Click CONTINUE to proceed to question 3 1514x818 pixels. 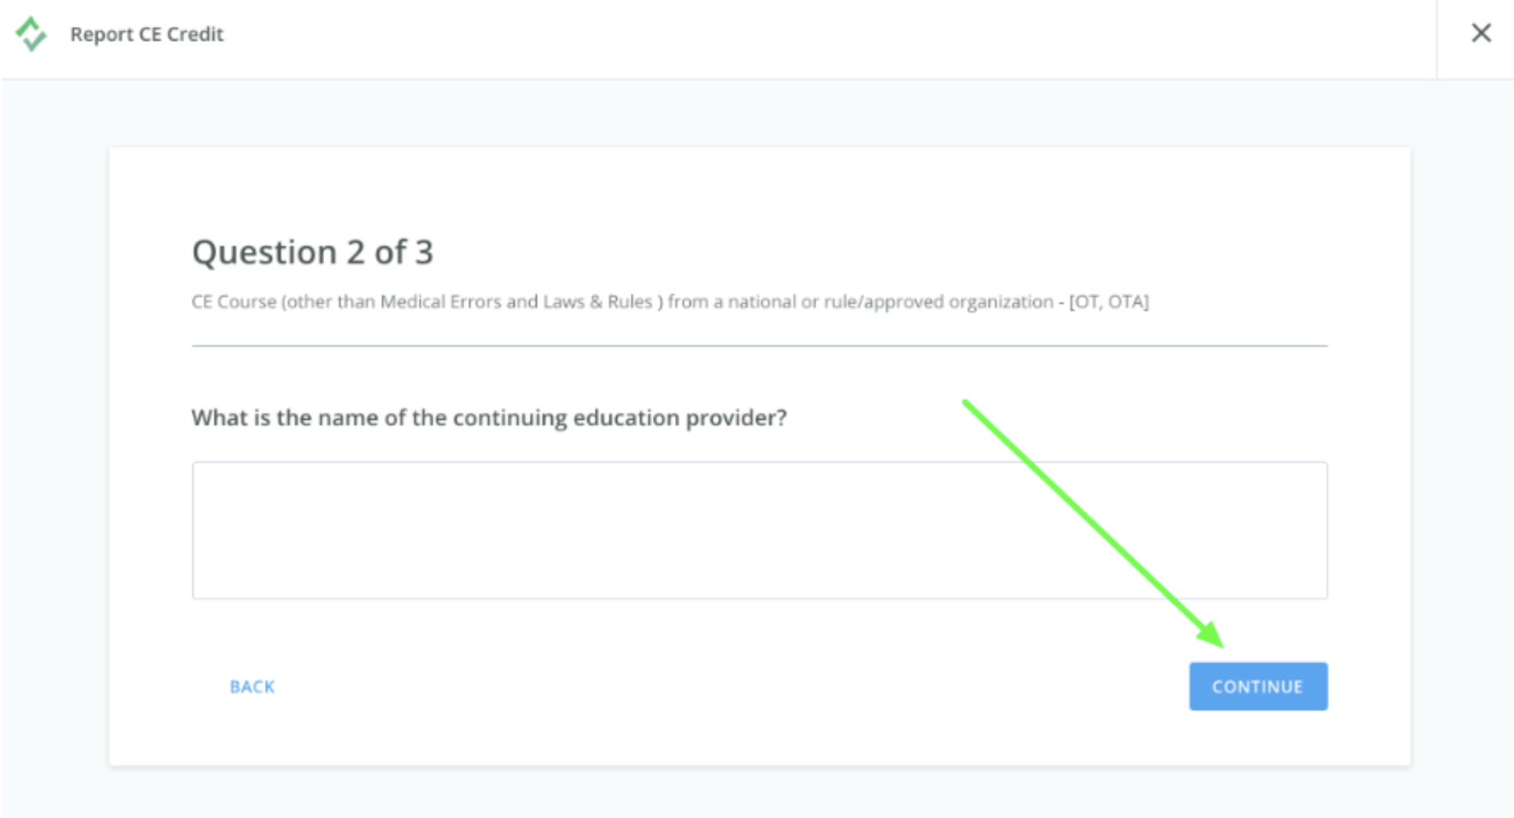click(x=1257, y=686)
